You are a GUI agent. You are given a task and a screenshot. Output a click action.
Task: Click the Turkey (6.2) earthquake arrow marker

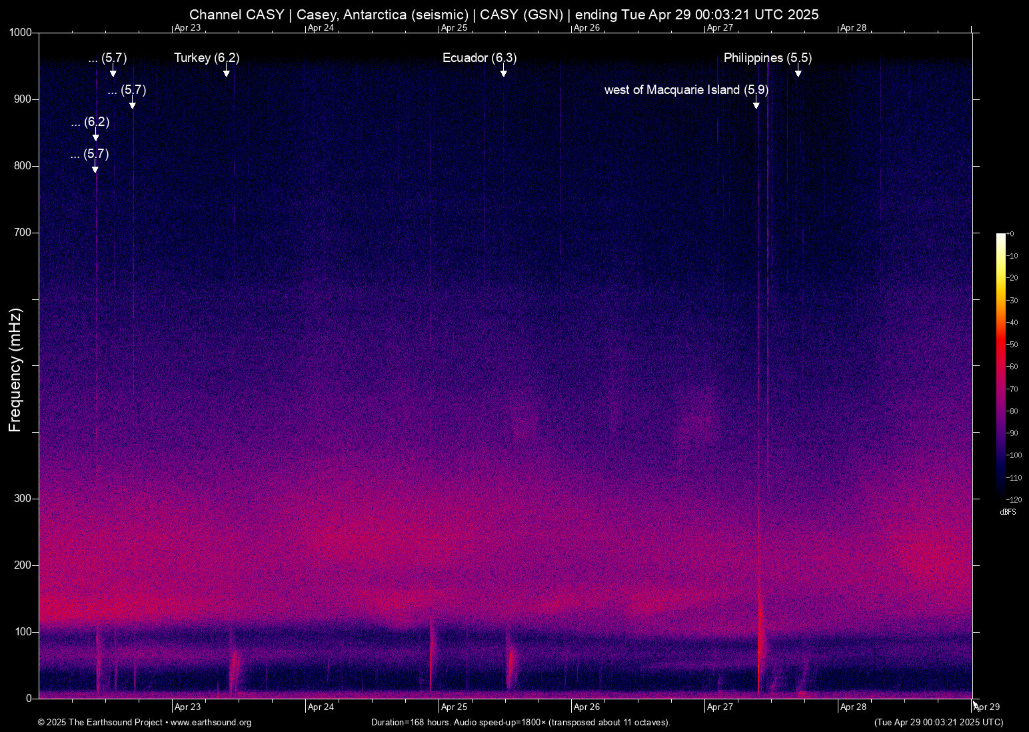coord(227,70)
